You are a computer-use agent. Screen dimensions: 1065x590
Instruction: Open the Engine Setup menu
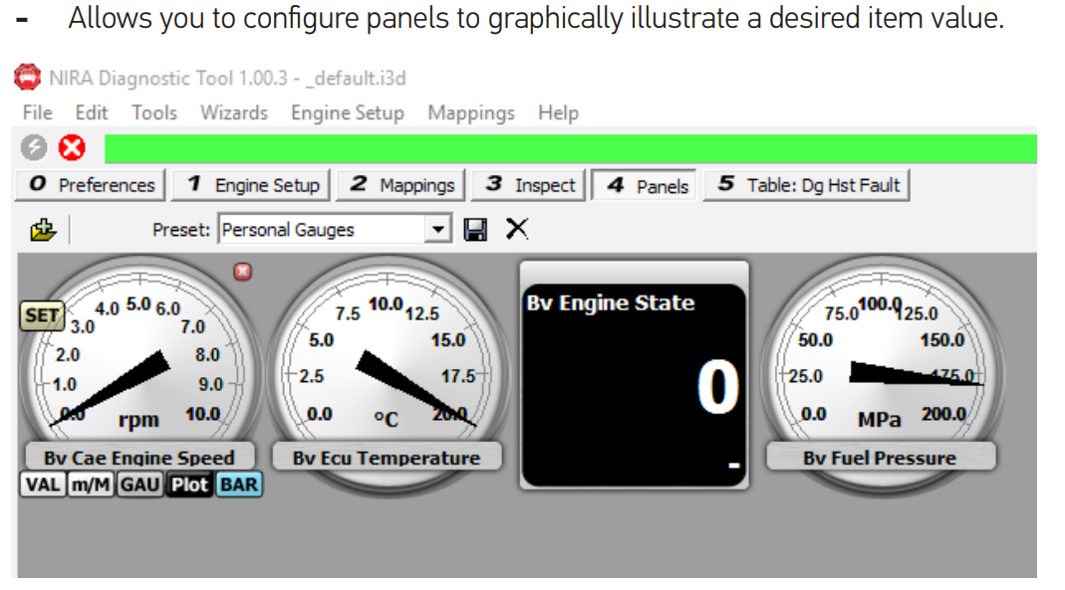[x=347, y=112]
